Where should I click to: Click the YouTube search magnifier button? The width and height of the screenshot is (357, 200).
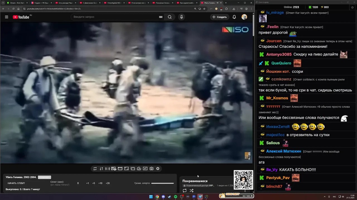tap(170, 17)
